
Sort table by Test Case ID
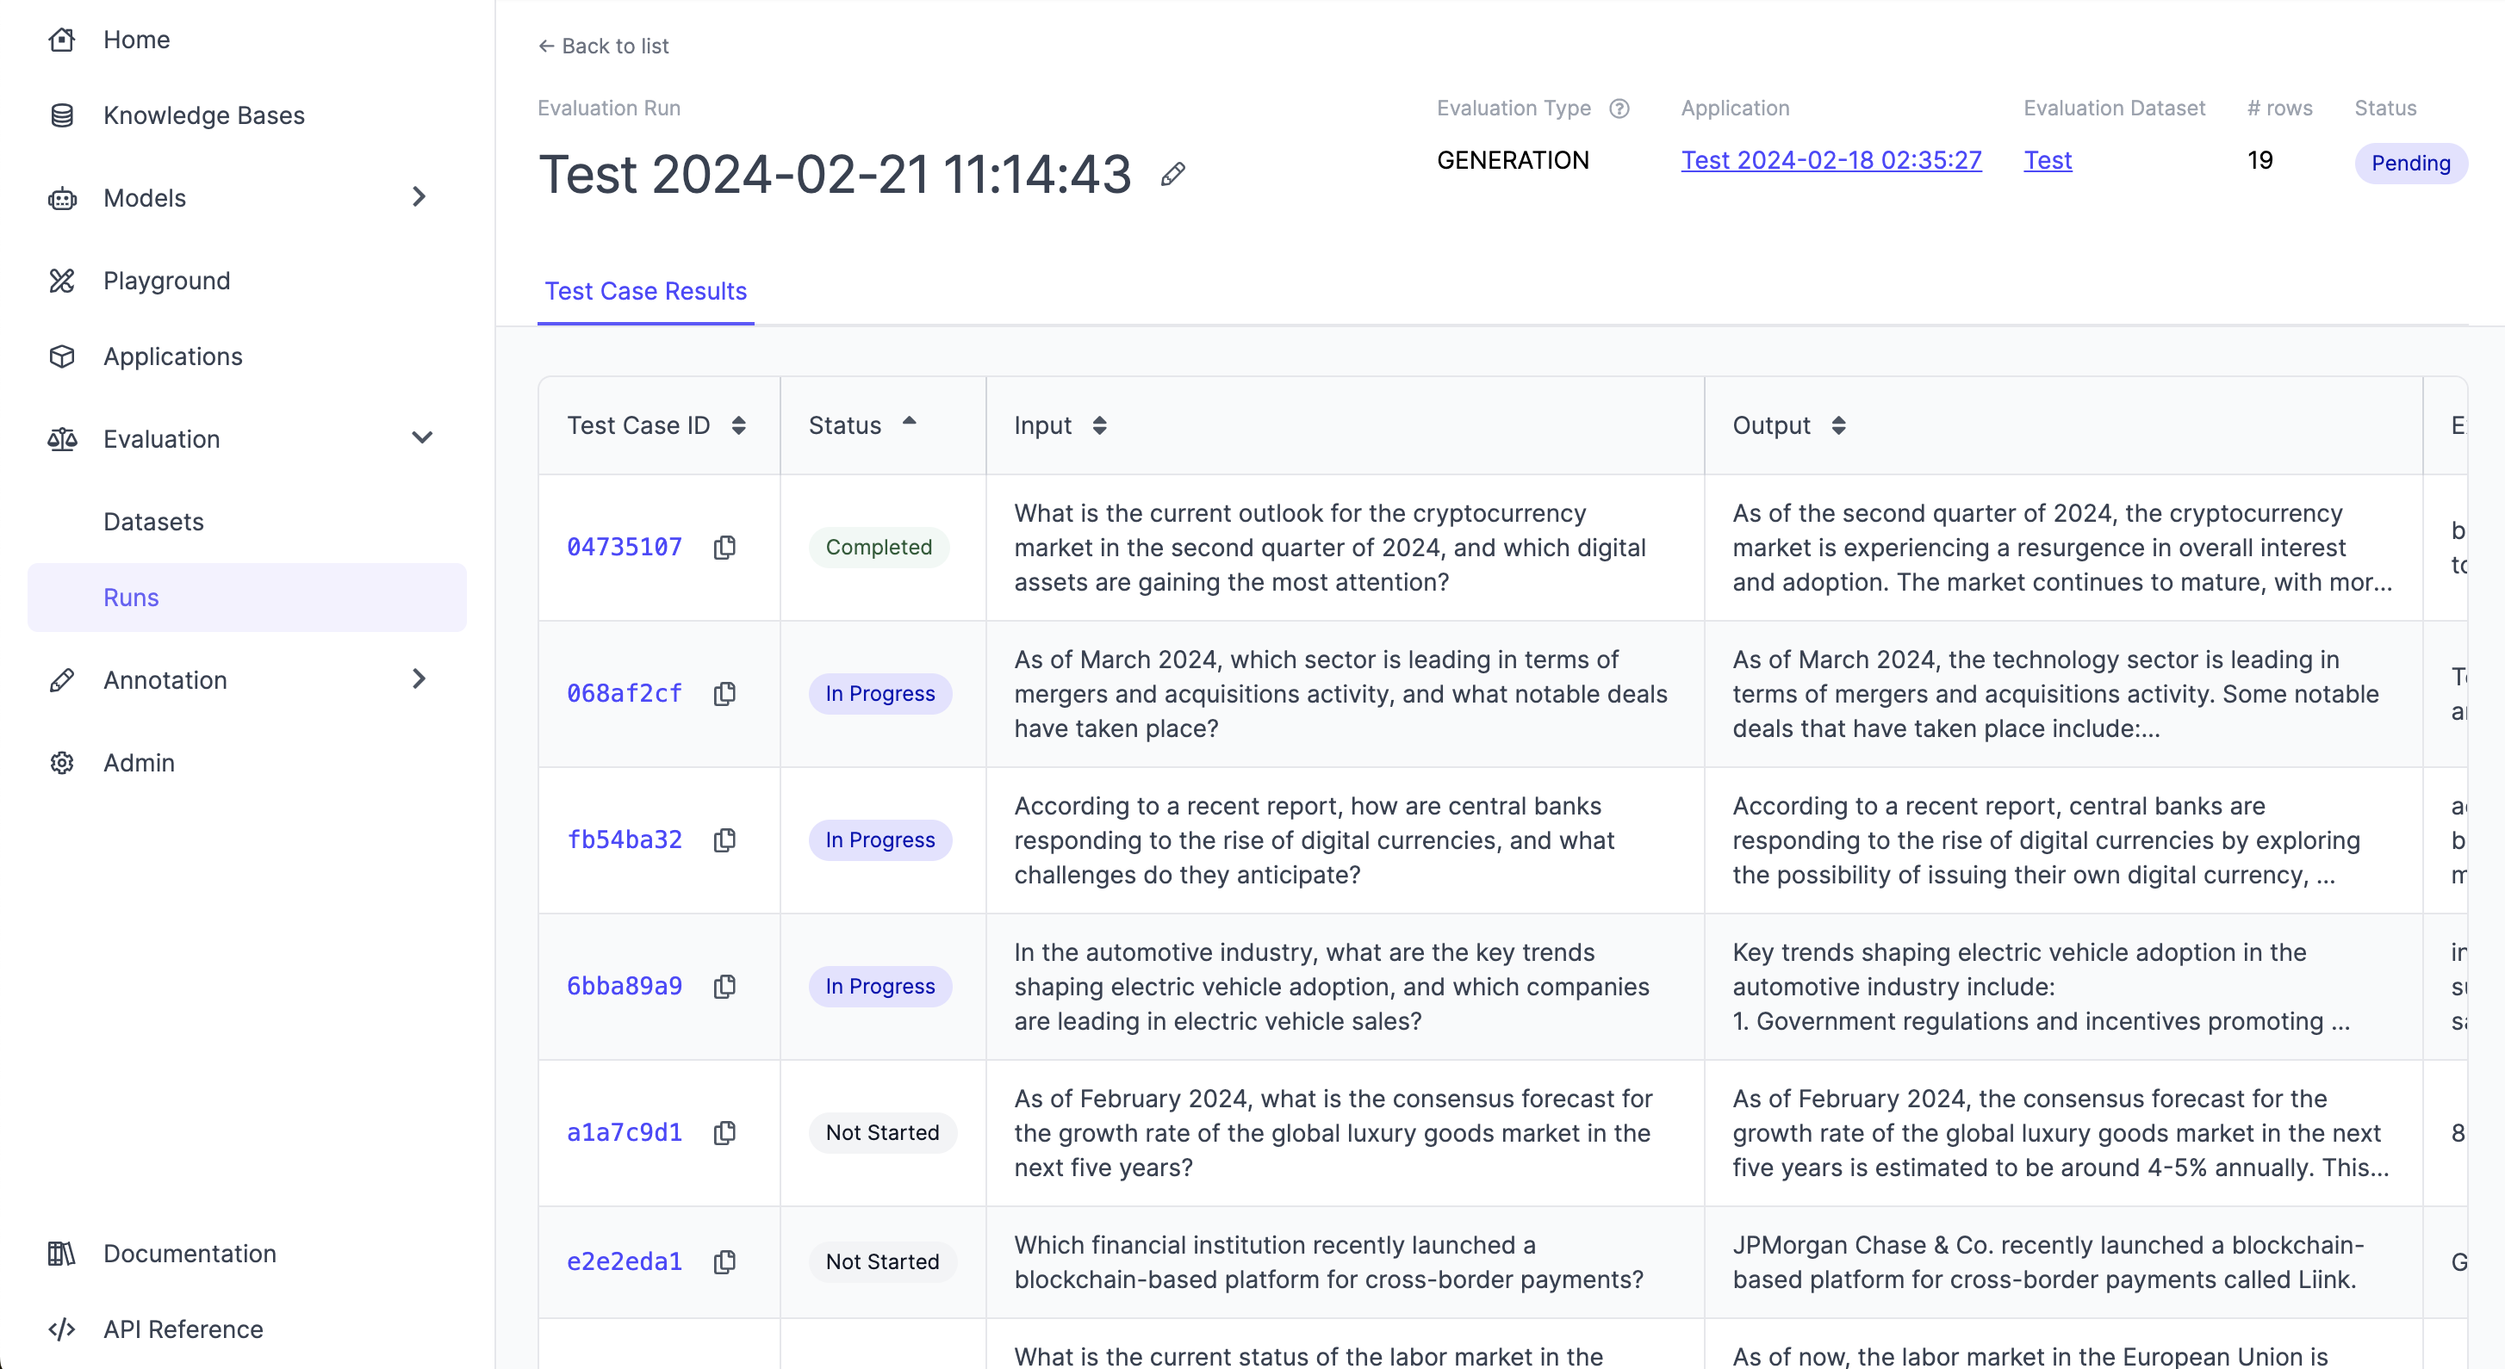point(739,426)
